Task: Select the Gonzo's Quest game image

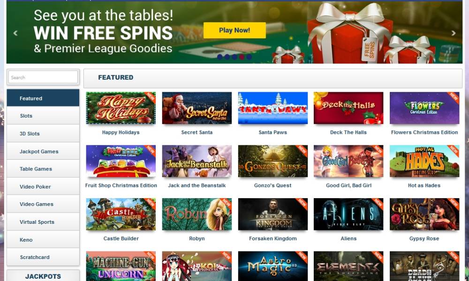Action: click(273, 161)
